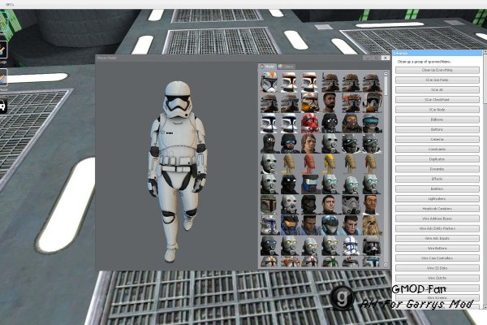
Task: Select the bald dark-skinned man model
Action: pos(371,205)
